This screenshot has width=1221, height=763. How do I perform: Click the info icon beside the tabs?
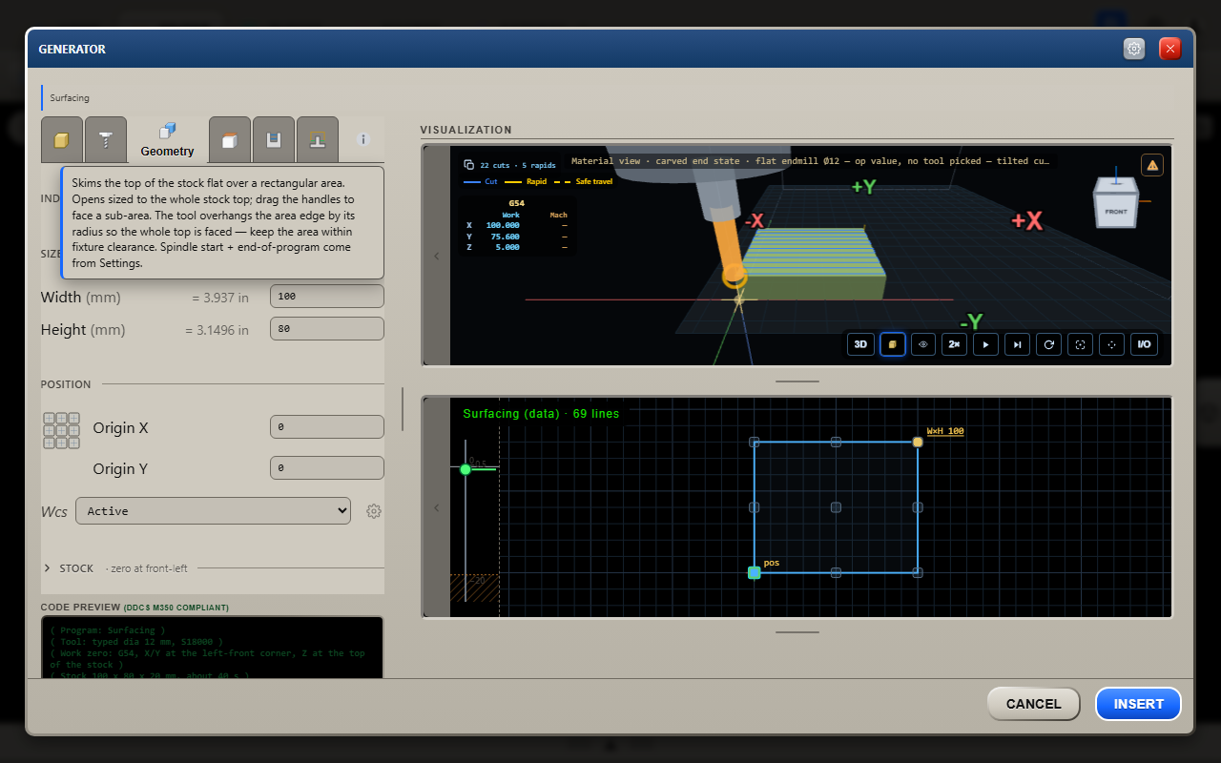point(363,139)
